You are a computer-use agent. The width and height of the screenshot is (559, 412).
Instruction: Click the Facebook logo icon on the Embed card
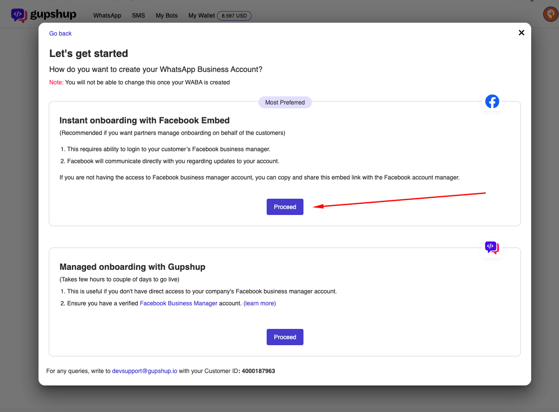[492, 102]
